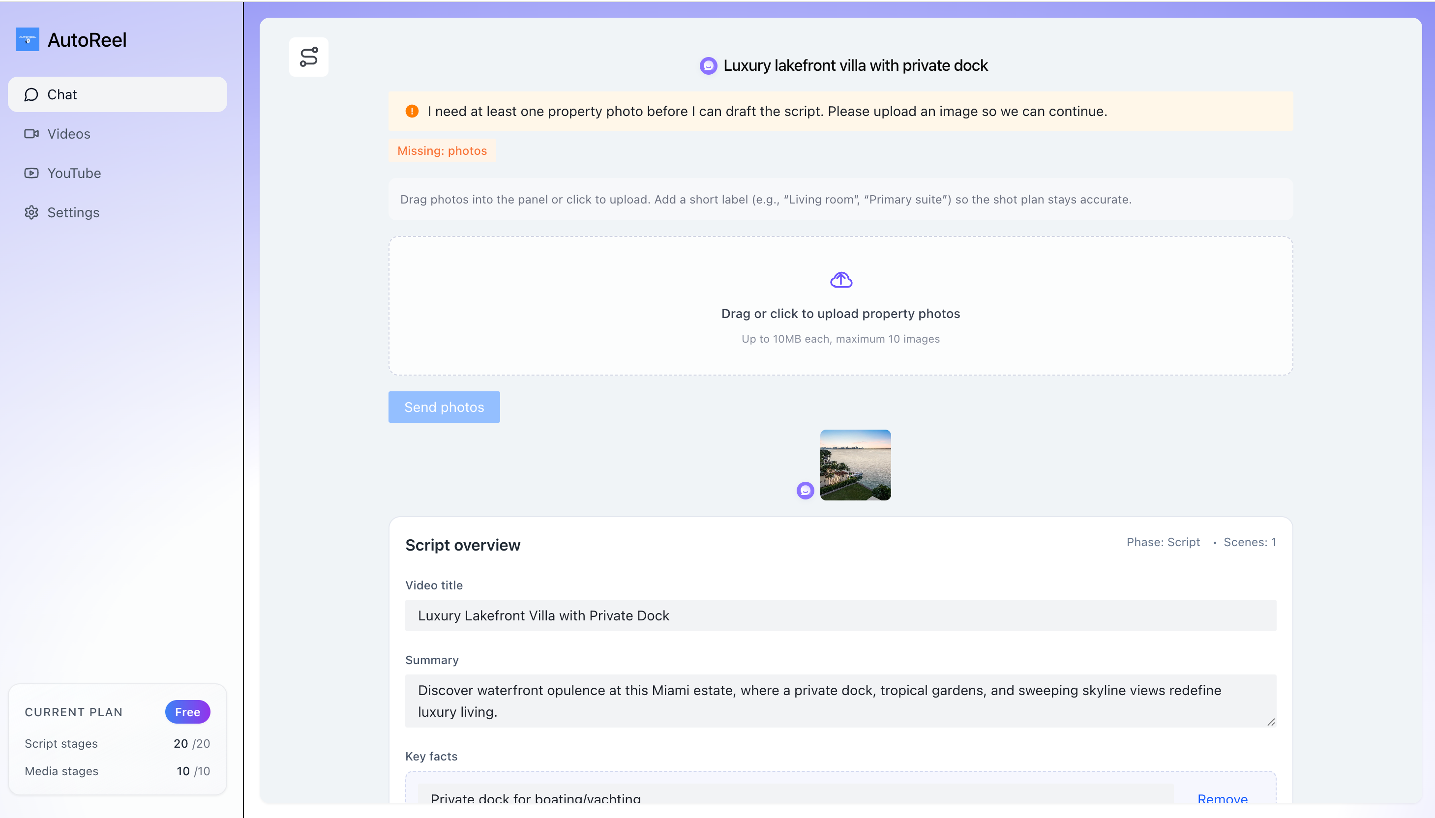Click the Free plan badge
The height and width of the screenshot is (818, 1435).
[x=187, y=712]
